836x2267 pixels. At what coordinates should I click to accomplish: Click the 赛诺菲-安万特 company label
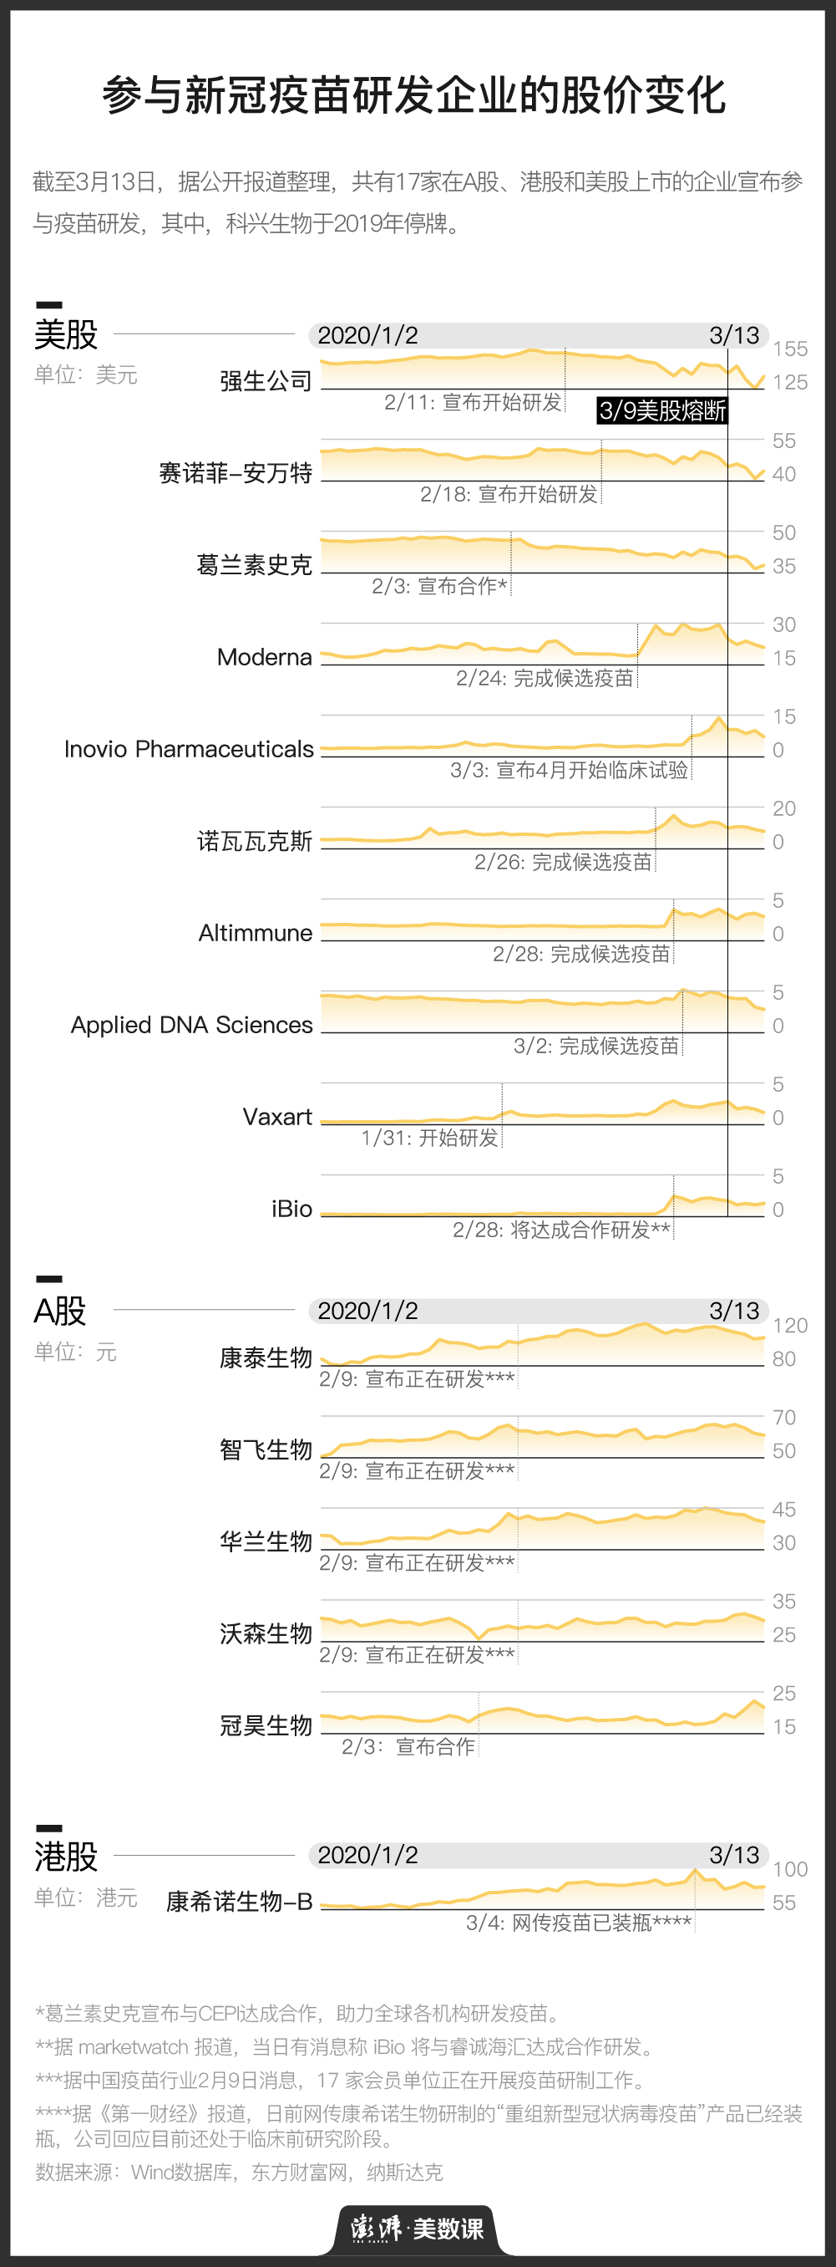pos(236,473)
